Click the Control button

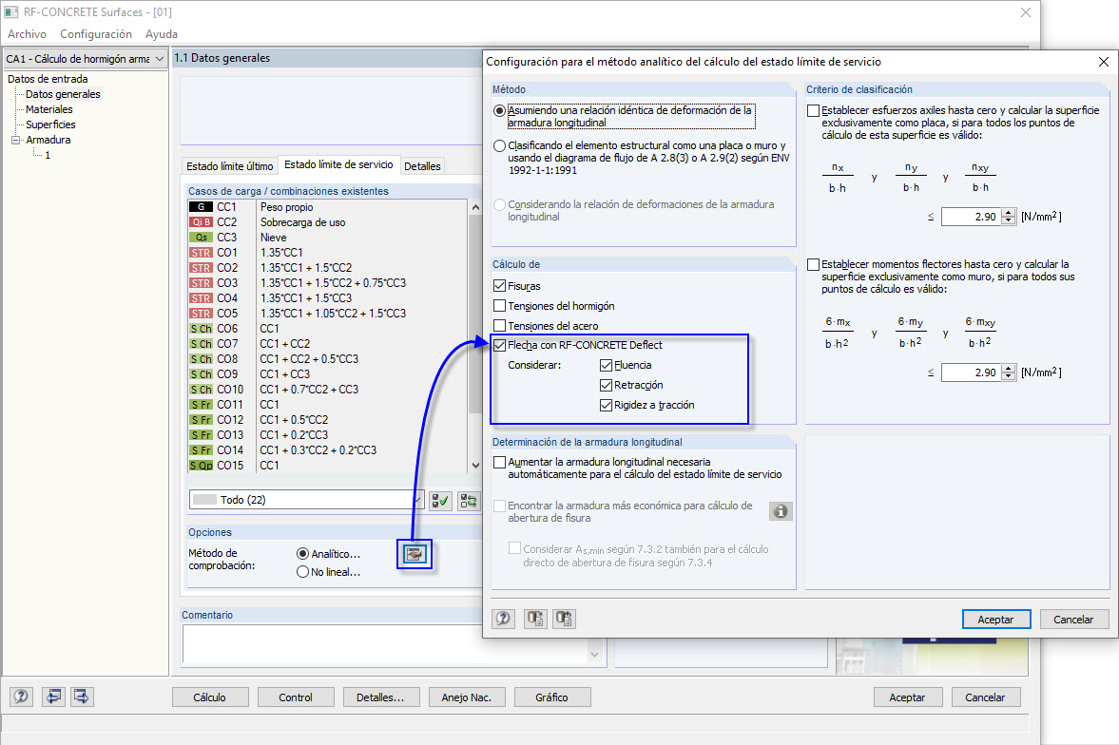(x=296, y=697)
